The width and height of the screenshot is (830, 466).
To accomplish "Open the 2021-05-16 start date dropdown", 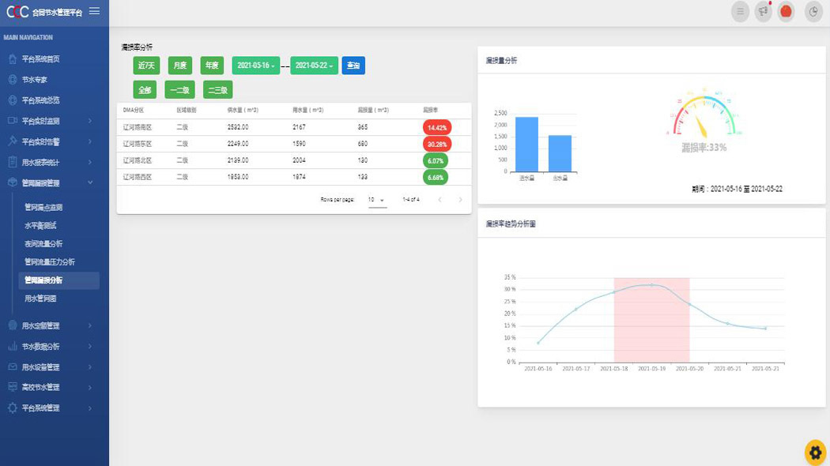I will [x=255, y=66].
